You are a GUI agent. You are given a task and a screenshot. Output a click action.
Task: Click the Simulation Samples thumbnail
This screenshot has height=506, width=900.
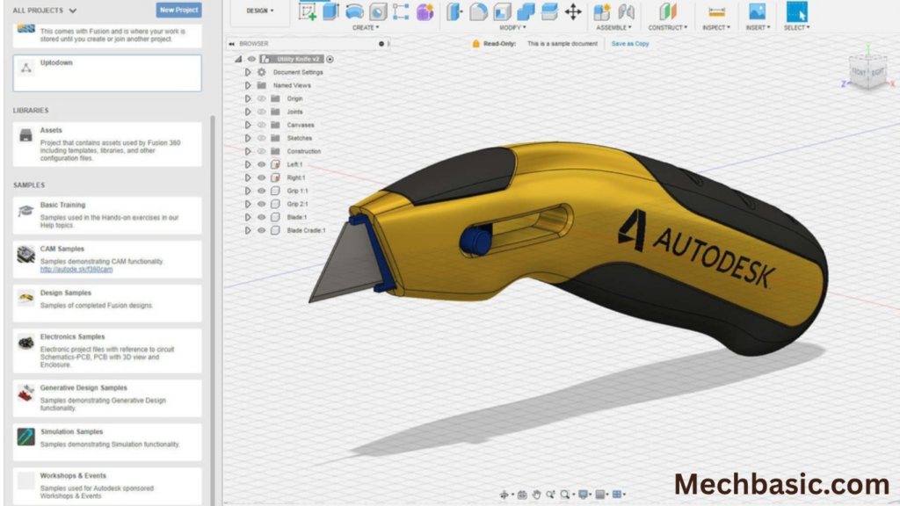tap(25, 437)
